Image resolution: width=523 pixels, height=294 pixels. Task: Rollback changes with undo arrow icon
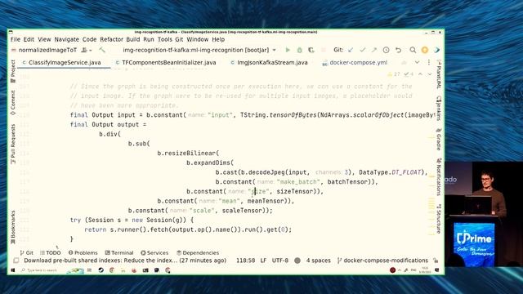(398, 50)
